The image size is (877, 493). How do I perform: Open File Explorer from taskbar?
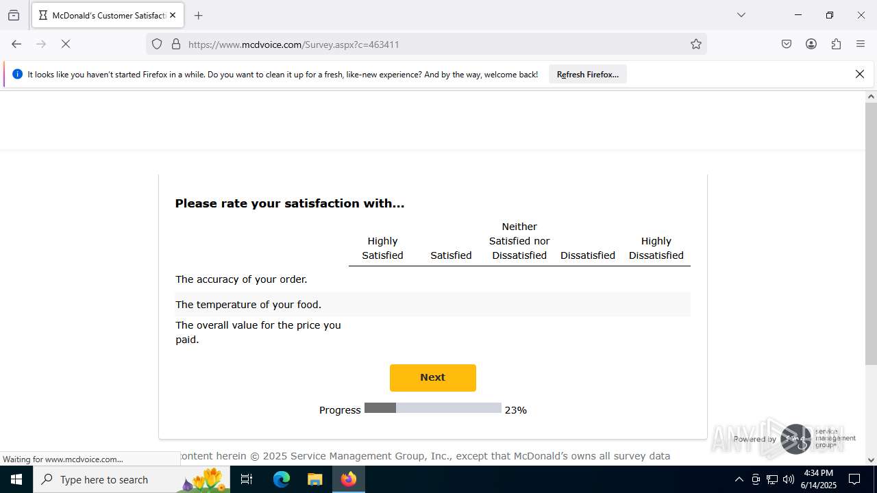click(x=314, y=479)
